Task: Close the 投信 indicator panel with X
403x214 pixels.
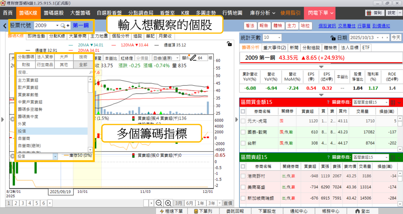Action: click(12, 156)
